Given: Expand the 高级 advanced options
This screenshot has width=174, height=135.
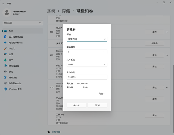Looking at the screenshot, I should pyautogui.click(x=102, y=94).
